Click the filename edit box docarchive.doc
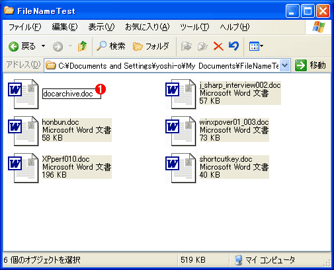334x270 pixels. point(71,94)
